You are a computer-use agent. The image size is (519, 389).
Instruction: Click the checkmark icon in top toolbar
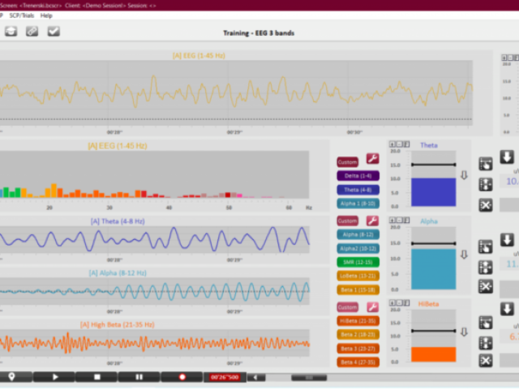pyautogui.click(x=54, y=32)
